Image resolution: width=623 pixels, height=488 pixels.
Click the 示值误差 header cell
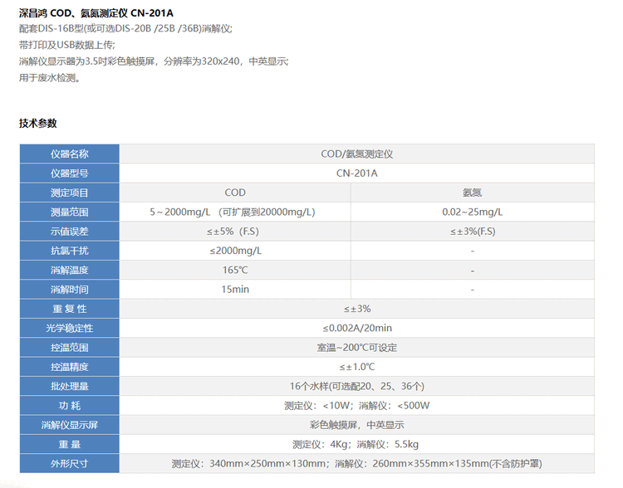(70, 231)
